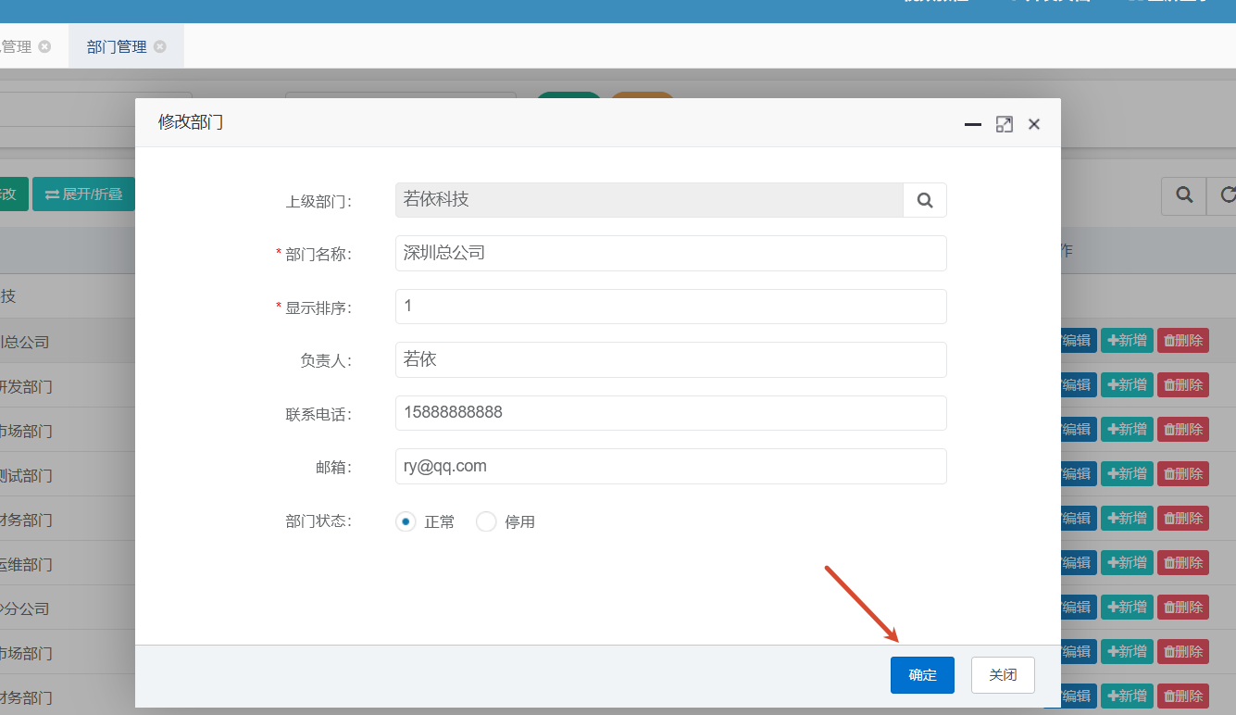
Task: Click 删除 in the 分公司 row
Action: point(1183,607)
